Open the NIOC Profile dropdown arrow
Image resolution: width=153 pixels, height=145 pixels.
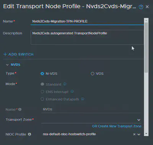(x=139, y=134)
